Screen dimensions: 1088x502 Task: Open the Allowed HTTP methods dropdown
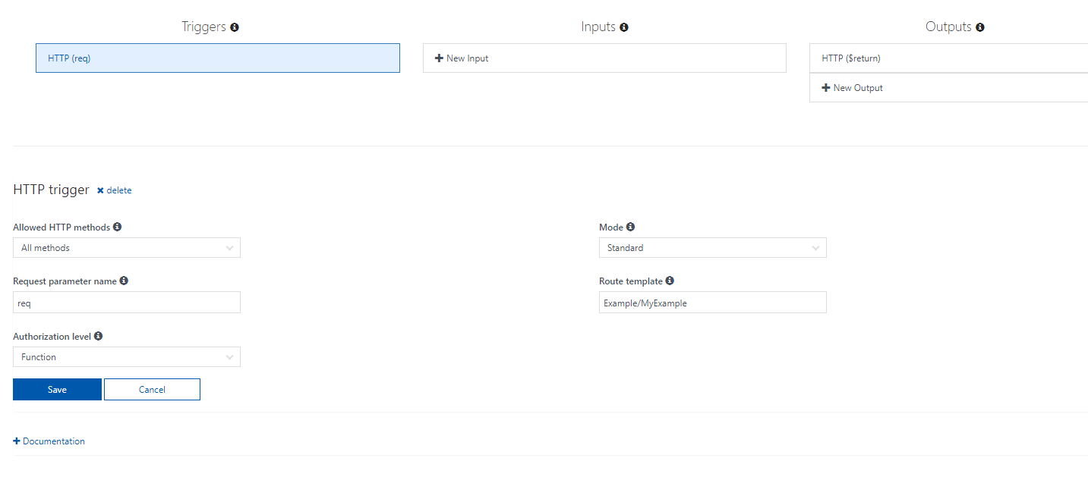pyautogui.click(x=127, y=248)
